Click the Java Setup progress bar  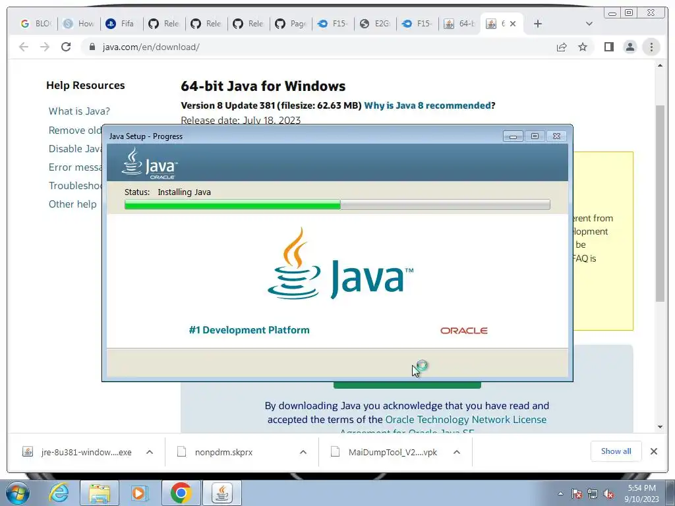[337, 204]
